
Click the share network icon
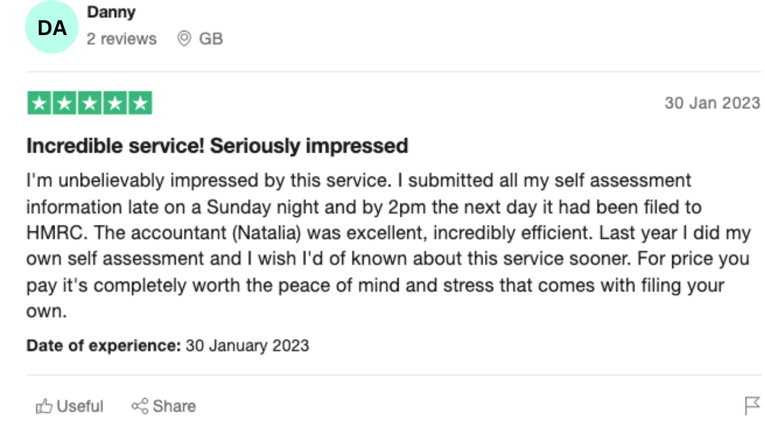point(140,406)
